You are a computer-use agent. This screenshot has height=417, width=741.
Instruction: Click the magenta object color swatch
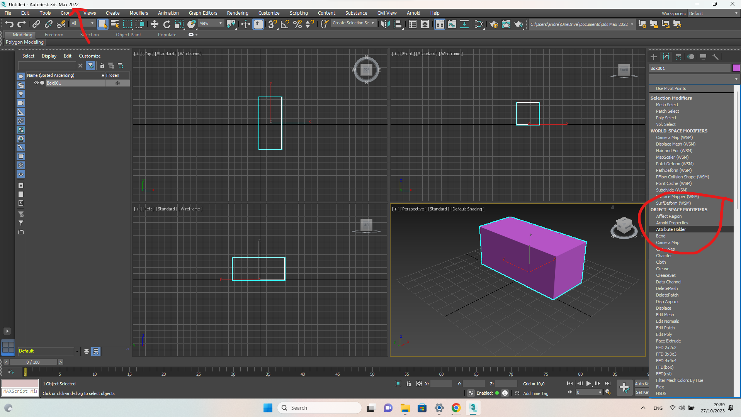(x=736, y=68)
